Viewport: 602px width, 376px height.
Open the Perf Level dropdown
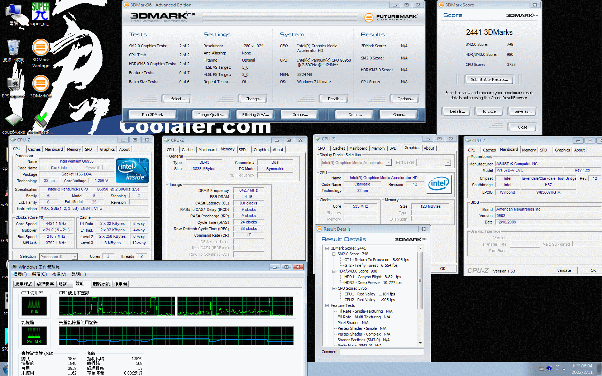click(448, 163)
